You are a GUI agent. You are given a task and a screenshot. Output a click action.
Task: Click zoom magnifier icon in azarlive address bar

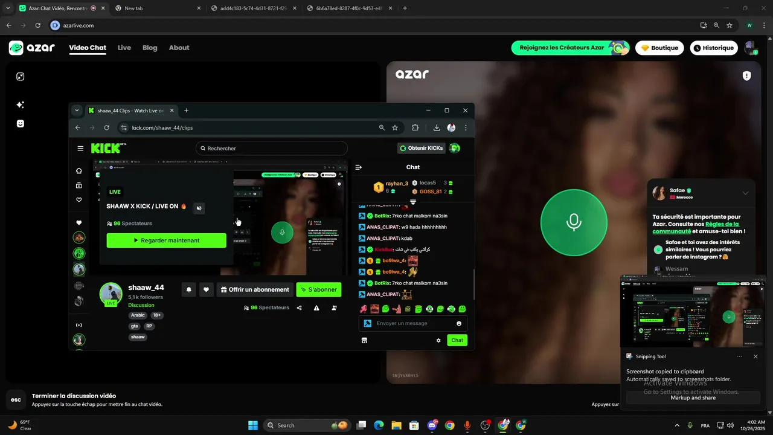point(716,25)
